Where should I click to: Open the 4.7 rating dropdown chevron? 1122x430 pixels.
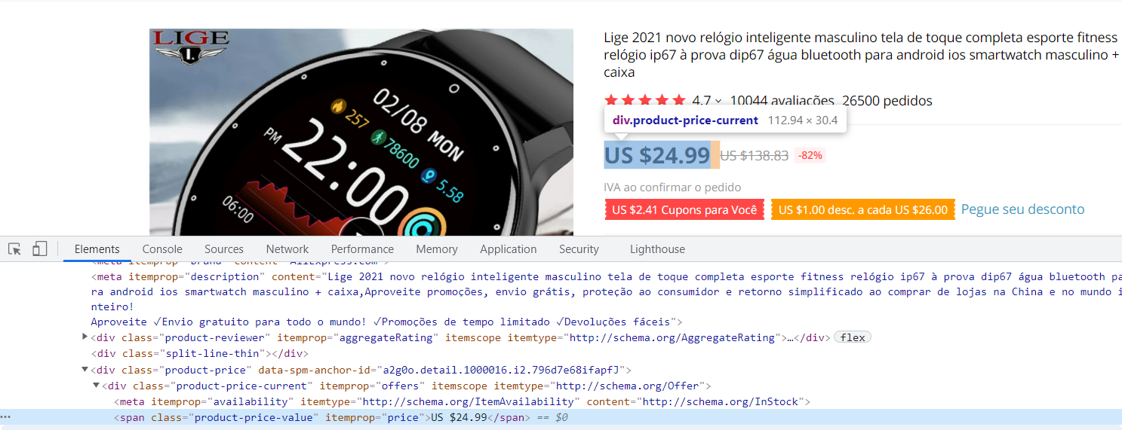point(718,101)
